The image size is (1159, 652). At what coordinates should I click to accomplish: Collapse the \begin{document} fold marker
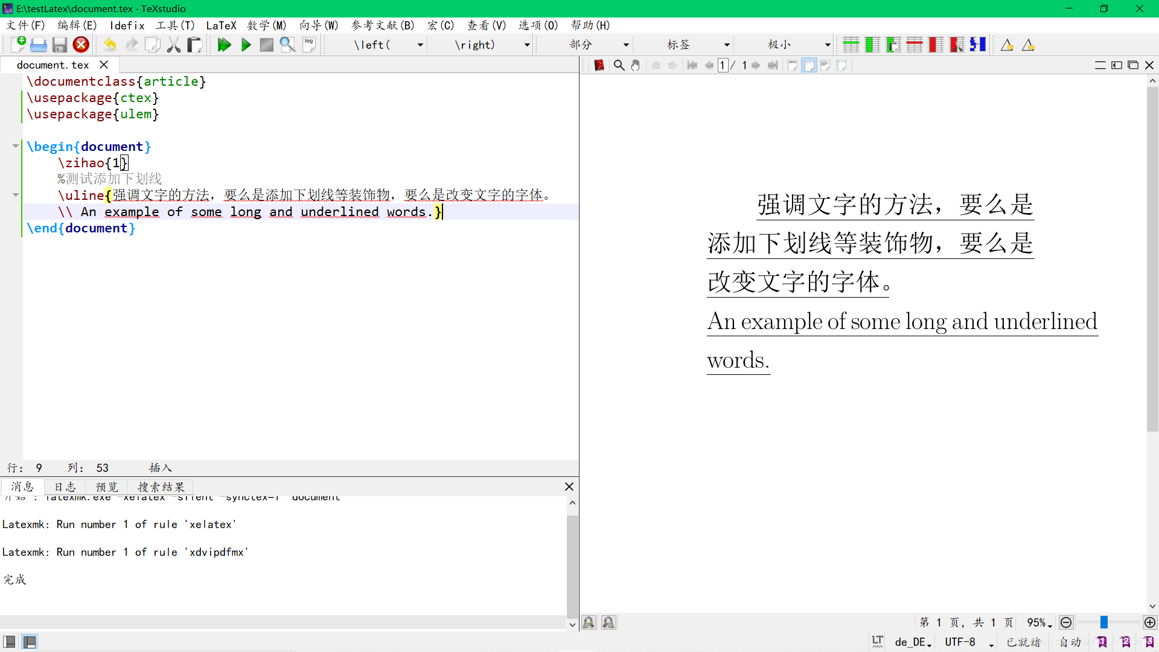pyautogui.click(x=16, y=146)
